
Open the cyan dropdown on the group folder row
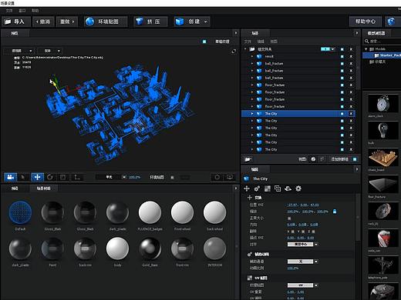coord(328,49)
